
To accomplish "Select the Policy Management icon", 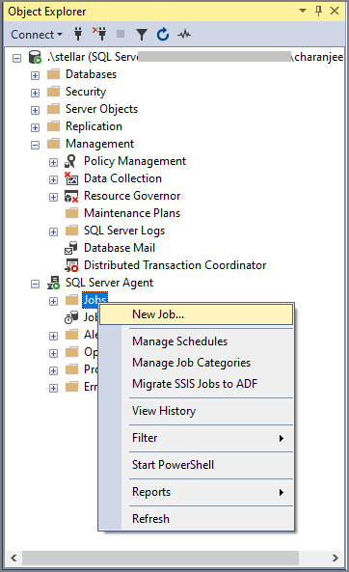I will click(70, 161).
